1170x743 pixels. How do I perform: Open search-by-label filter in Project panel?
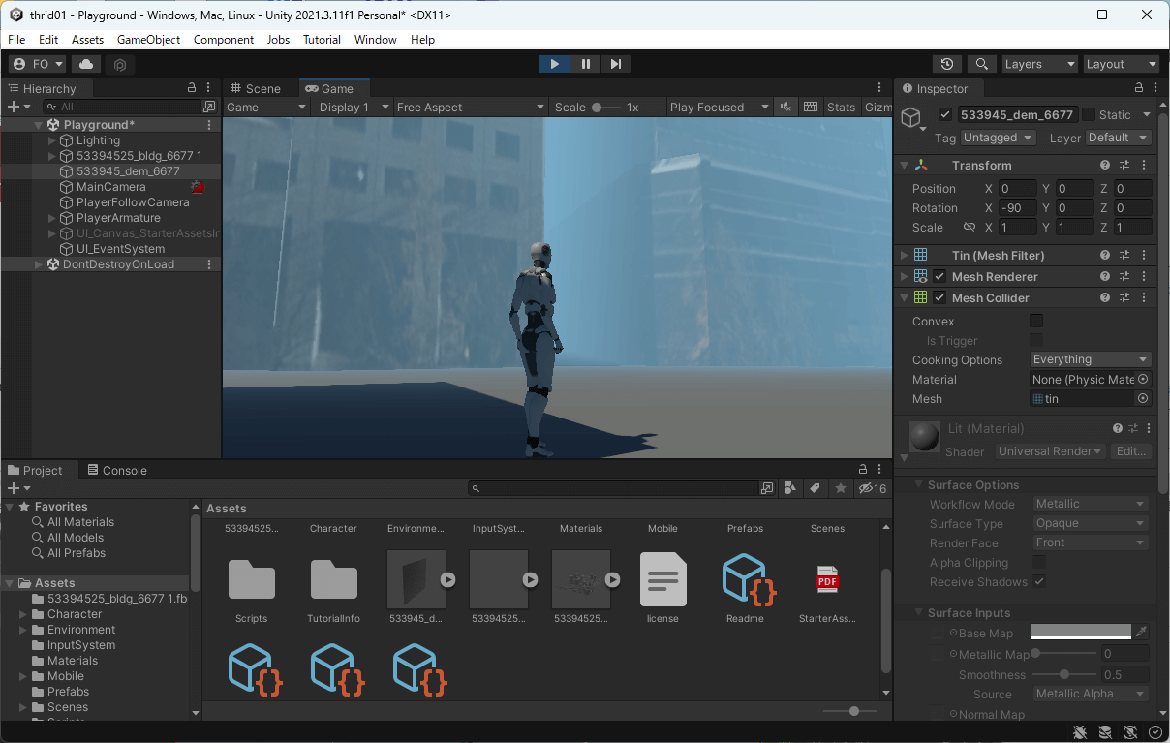pyautogui.click(x=816, y=488)
